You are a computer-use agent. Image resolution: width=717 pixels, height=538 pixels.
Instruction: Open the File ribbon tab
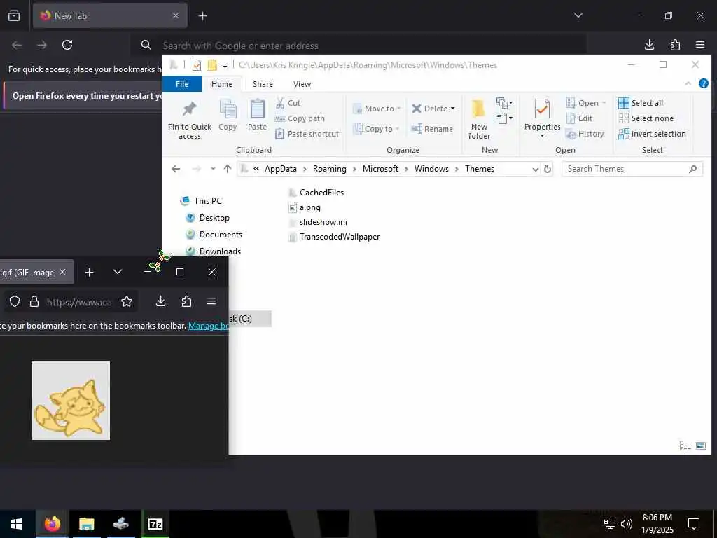[x=182, y=84]
